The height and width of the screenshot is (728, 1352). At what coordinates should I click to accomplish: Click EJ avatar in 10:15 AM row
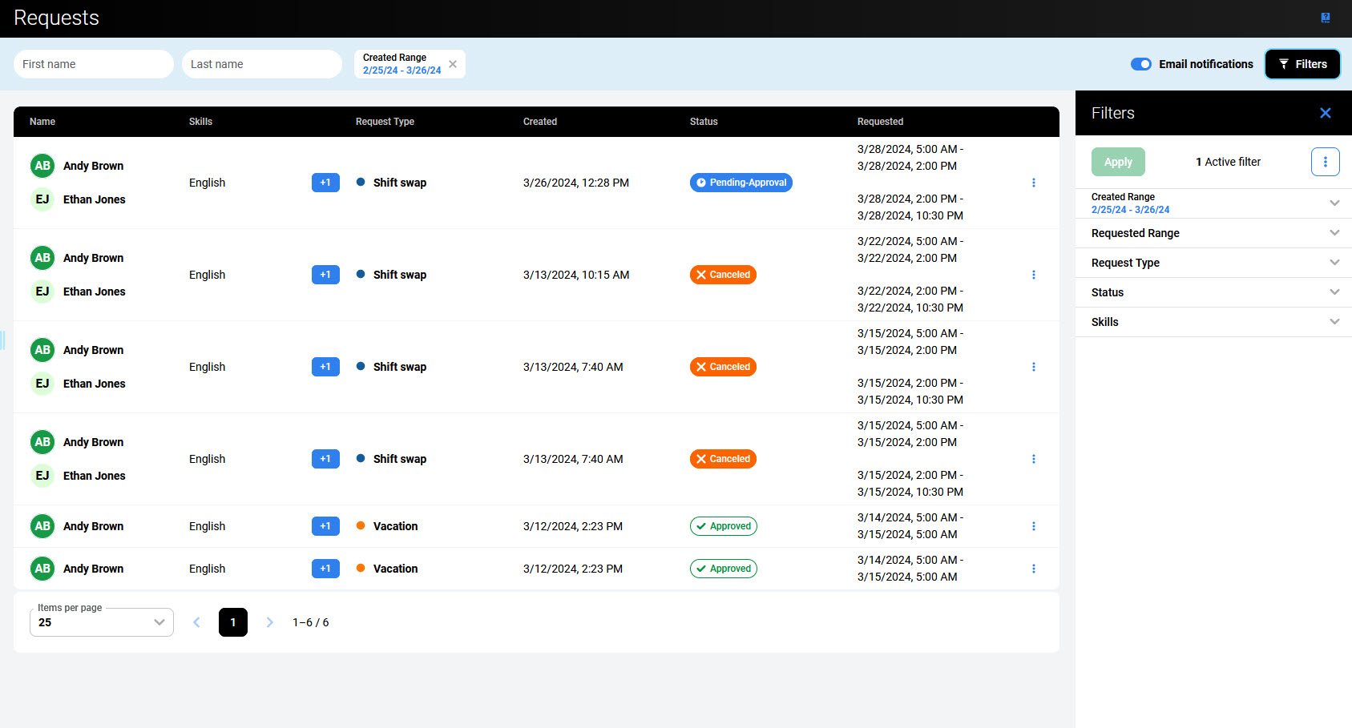(x=42, y=292)
